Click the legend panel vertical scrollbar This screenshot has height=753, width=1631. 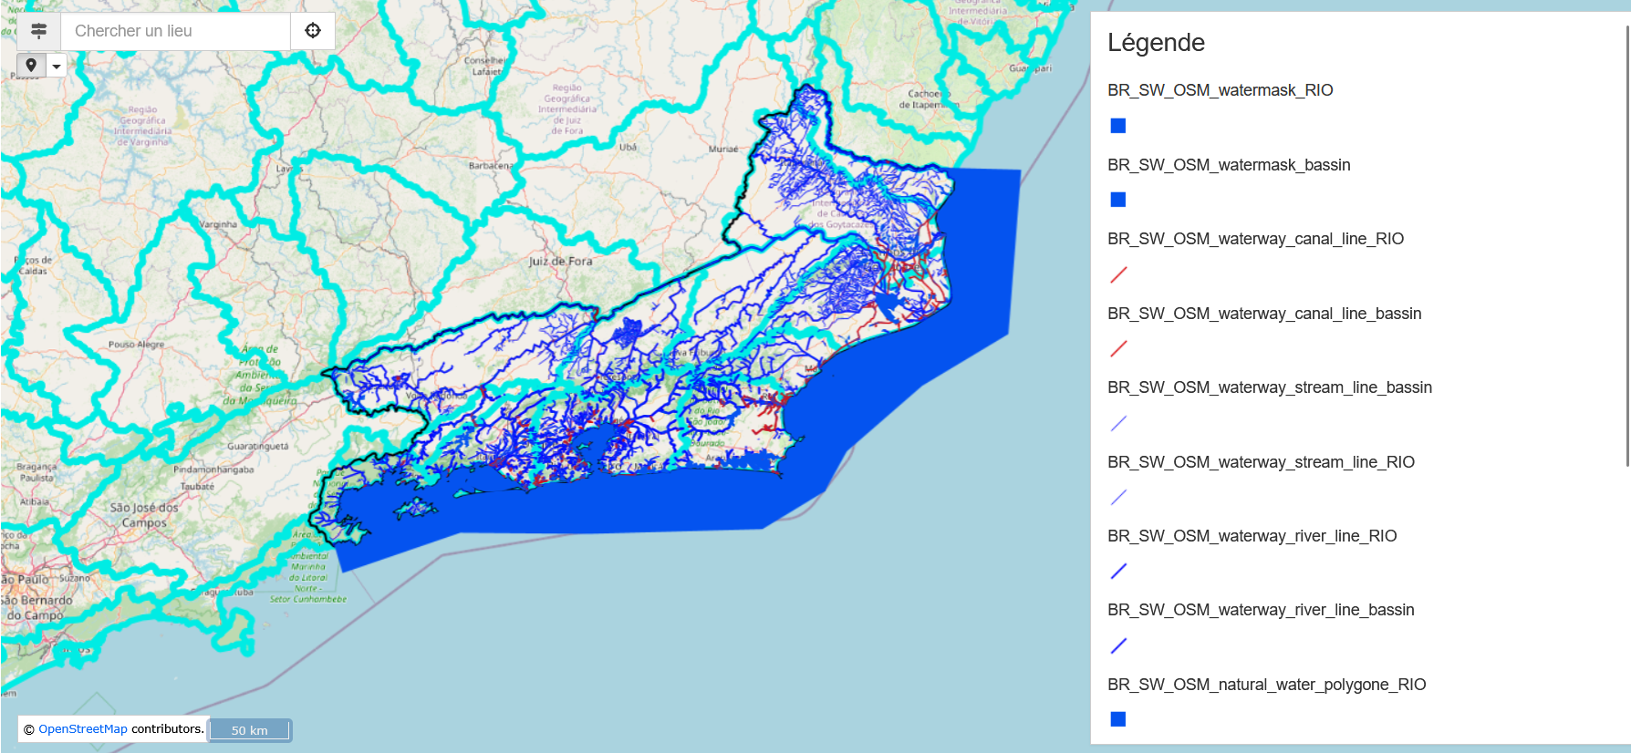pos(1626,246)
